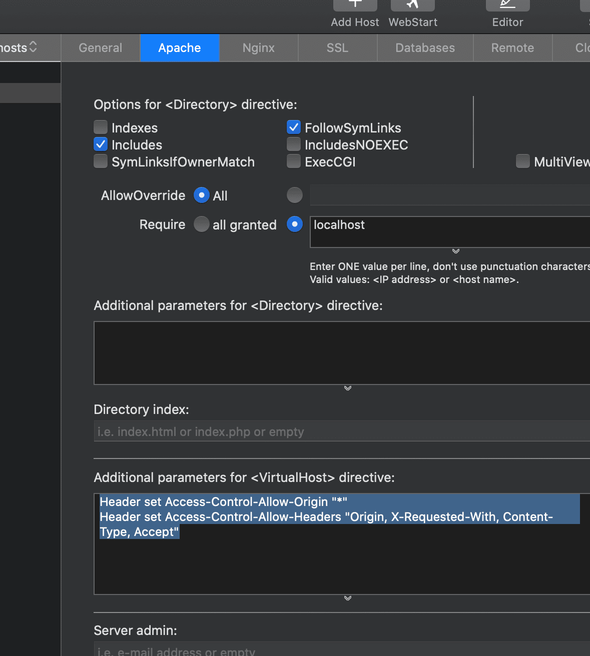
Task: Disable the Includes option
Action: coord(101,144)
